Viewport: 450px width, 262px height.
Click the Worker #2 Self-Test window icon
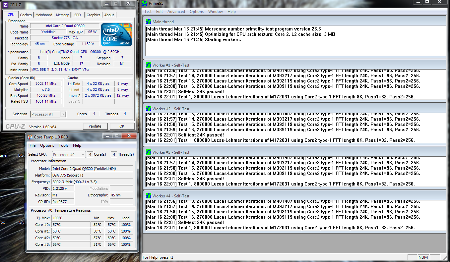(149, 109)
